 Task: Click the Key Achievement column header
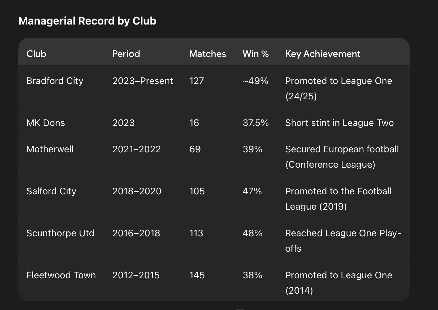(322, 54)
